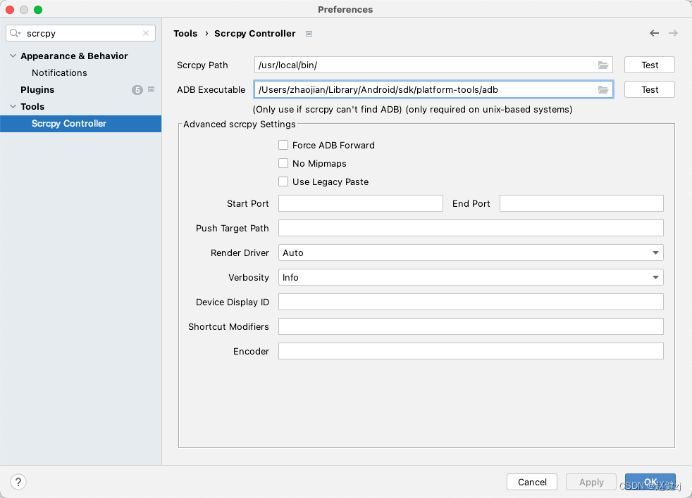Open Tools from the breadcrumb path
The width and height of the screenshot is (692, 498).
point(185,33)
